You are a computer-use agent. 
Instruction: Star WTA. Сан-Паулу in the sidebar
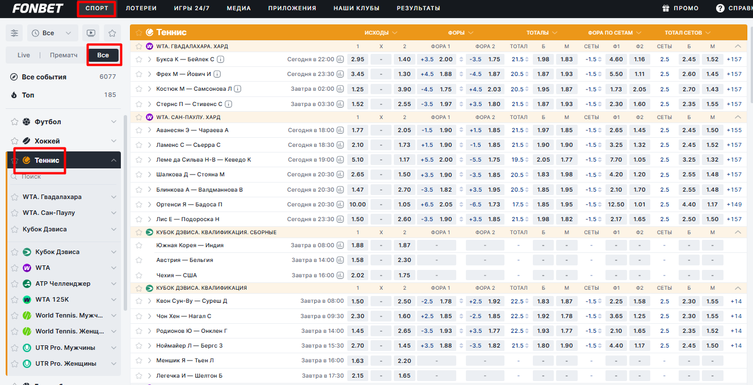coord(14,213)
